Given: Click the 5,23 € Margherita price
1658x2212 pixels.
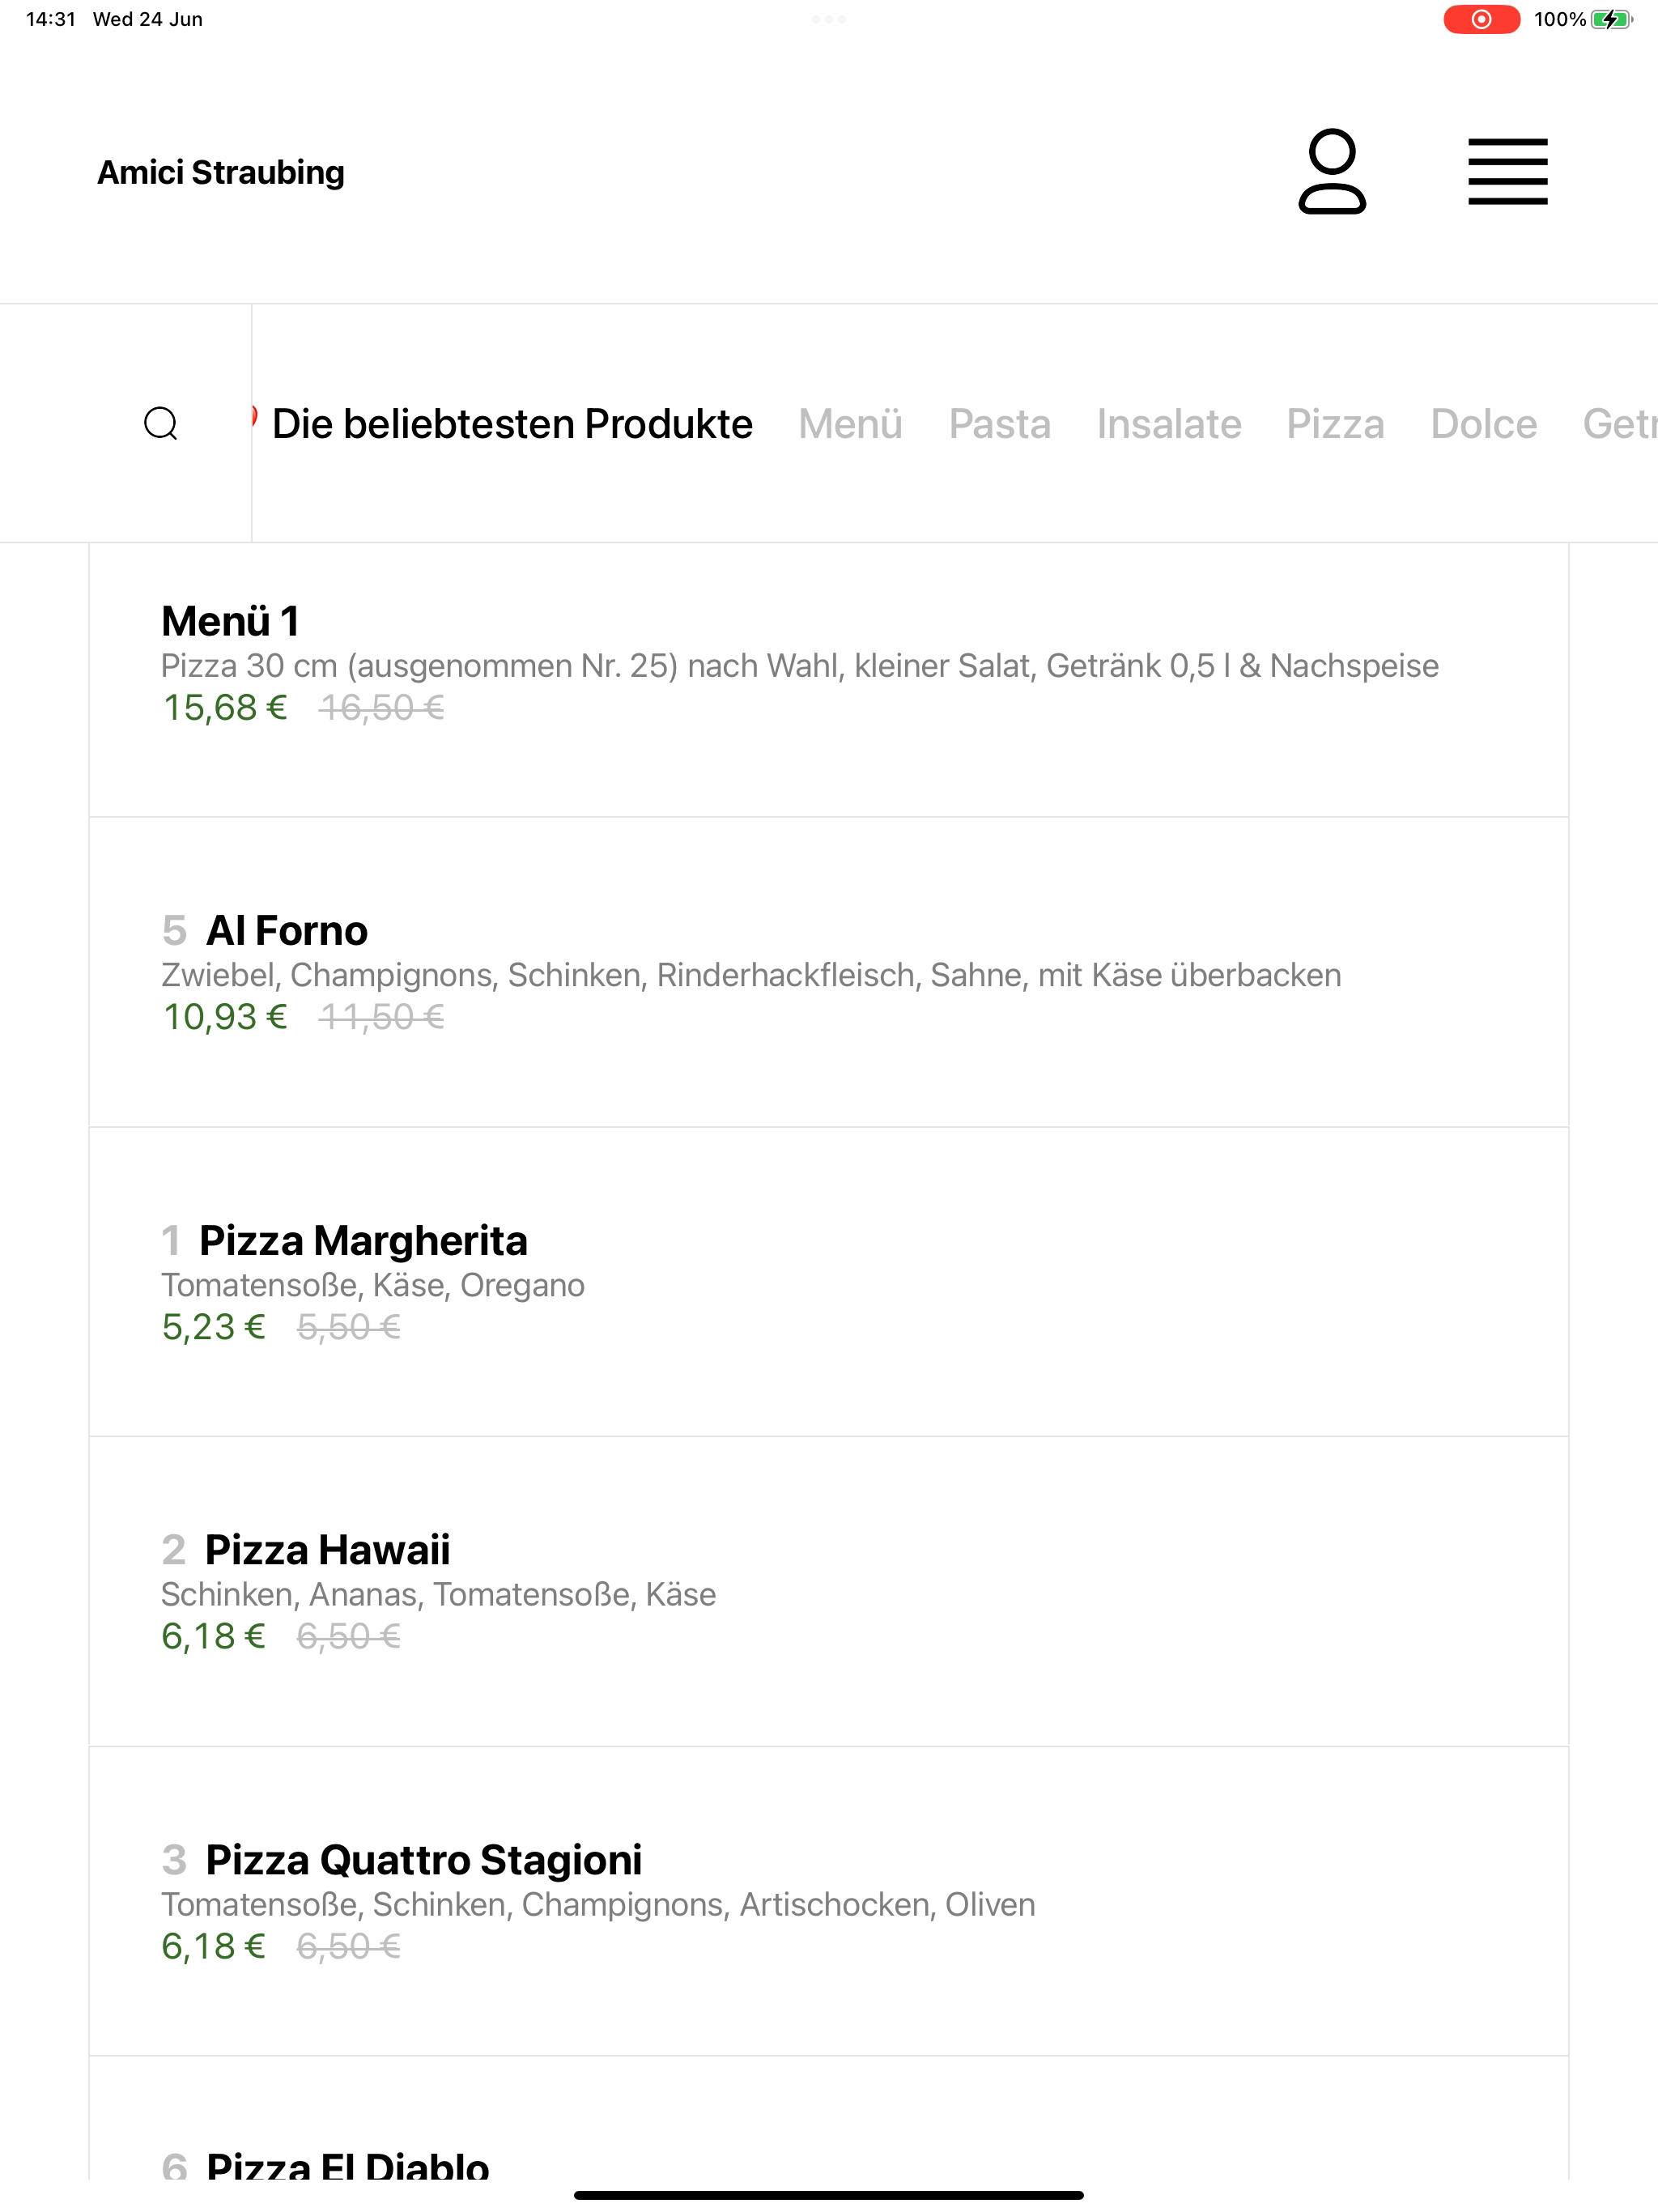Looking at the screenshot, I should point(214,1327).
